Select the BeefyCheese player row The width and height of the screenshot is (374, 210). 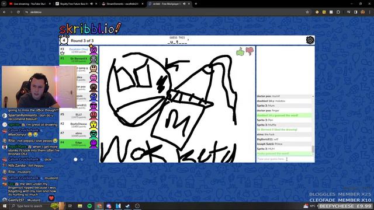click(x=78, y=125)
